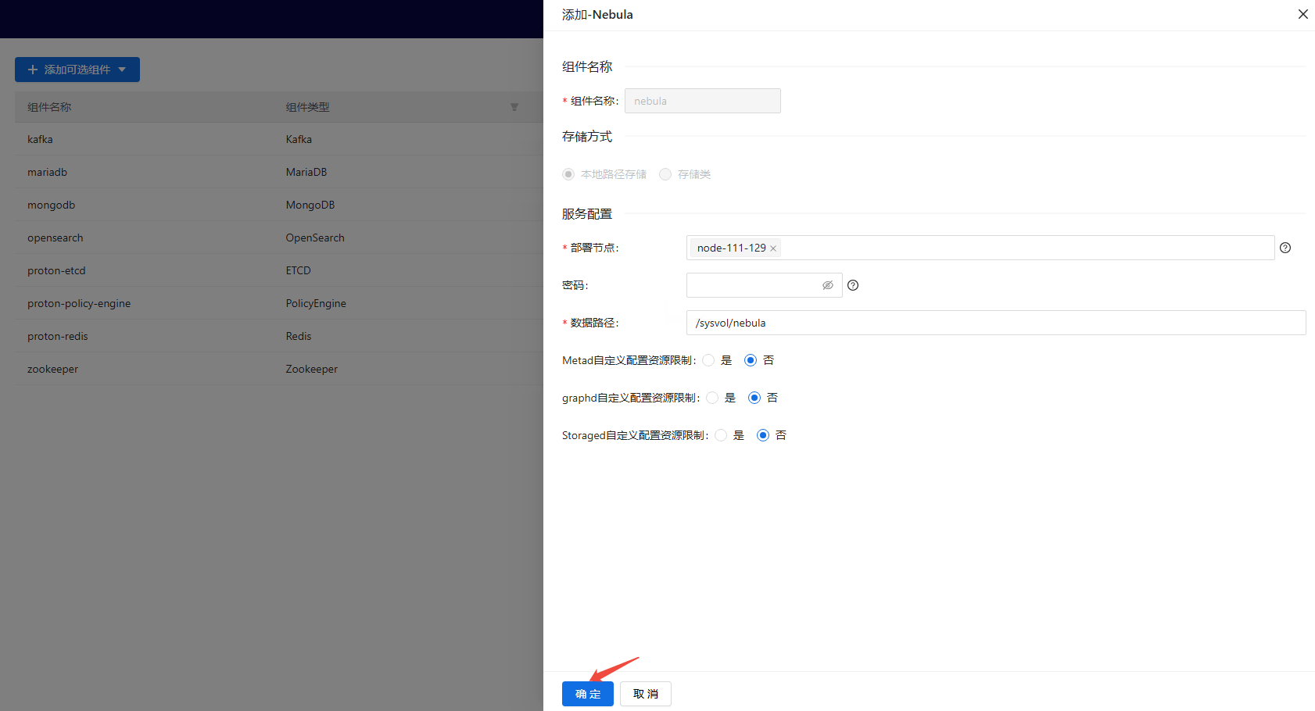The width and height of the screenshot is (1315, 711).
Task: Click the Zookeeper component type cell
Action: [x=312, y=369]
